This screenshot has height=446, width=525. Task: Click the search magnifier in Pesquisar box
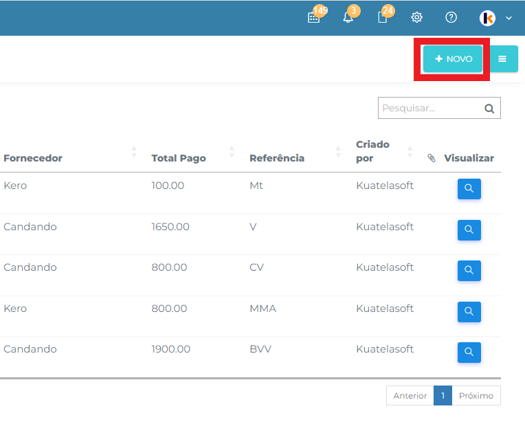point(489,109)
